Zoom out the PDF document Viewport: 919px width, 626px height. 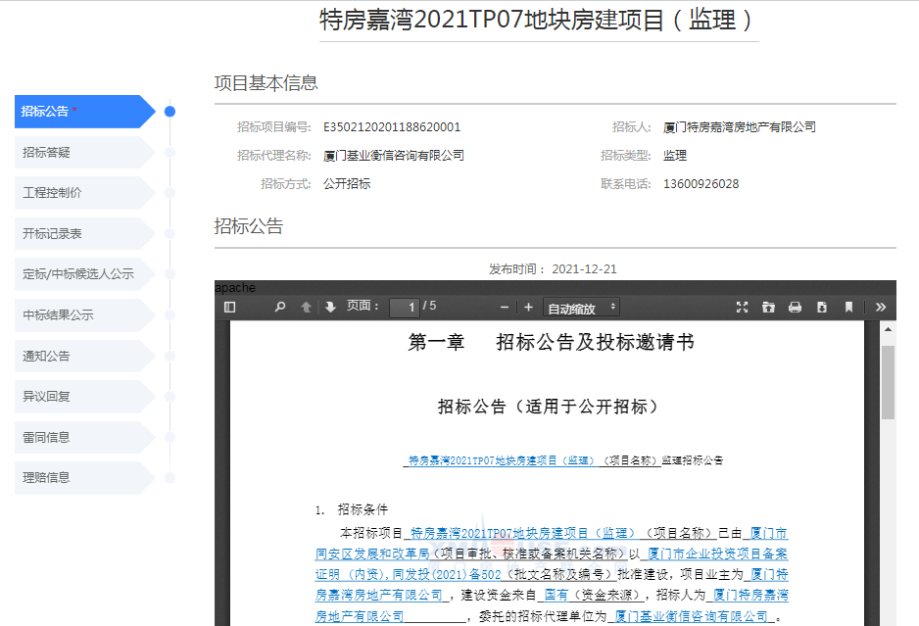pyautogui.click(x=505, y=308)
